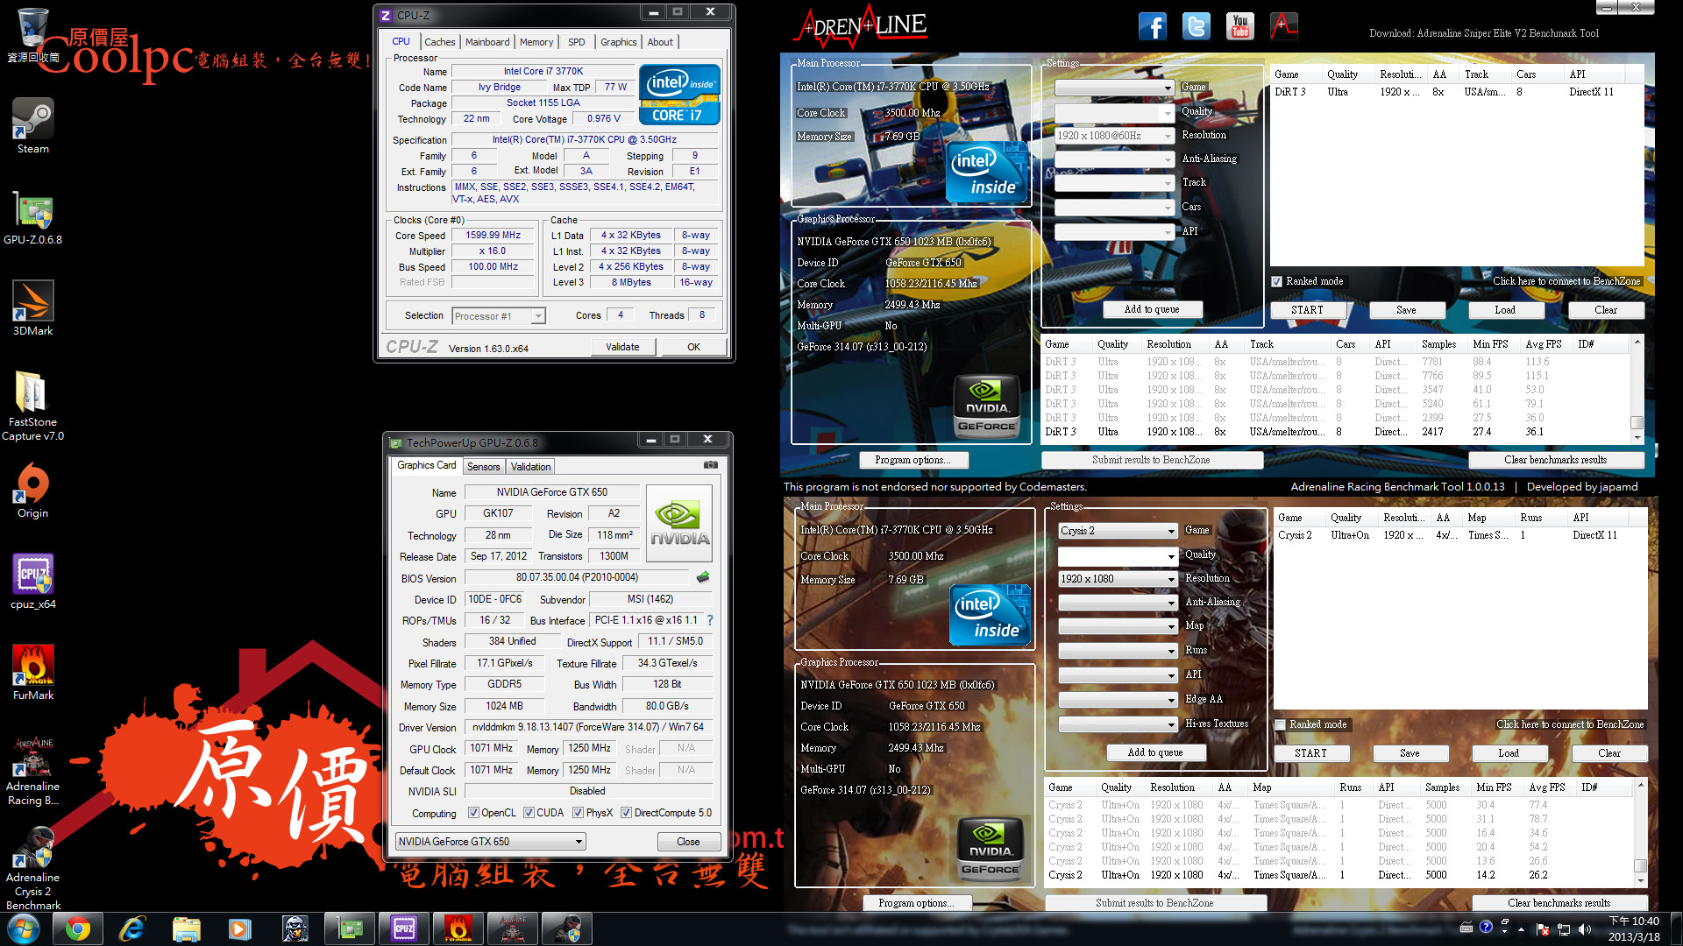The image size is (1683, 946).
Task: Open the Game dropdown in racing benchmark
Action: tap(1114, 88)
